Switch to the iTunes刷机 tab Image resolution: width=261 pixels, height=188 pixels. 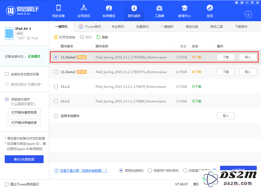pos(90,26)
